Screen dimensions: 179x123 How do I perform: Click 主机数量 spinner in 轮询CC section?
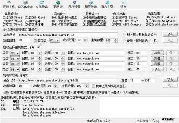click(x=87, y=86)
